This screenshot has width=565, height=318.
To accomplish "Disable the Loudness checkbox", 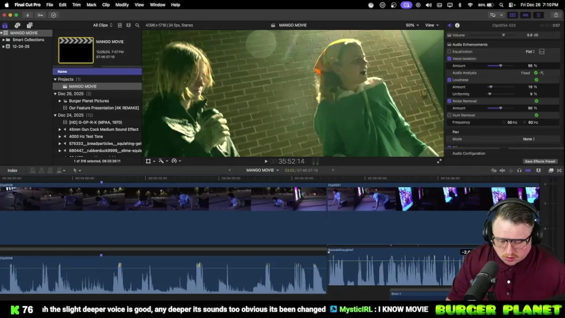I will click(x=449, y=80).
